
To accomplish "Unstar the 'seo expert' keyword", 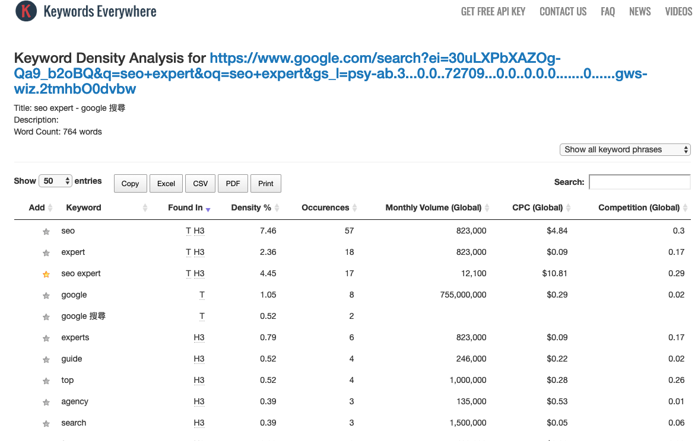I will coord(46,274).
